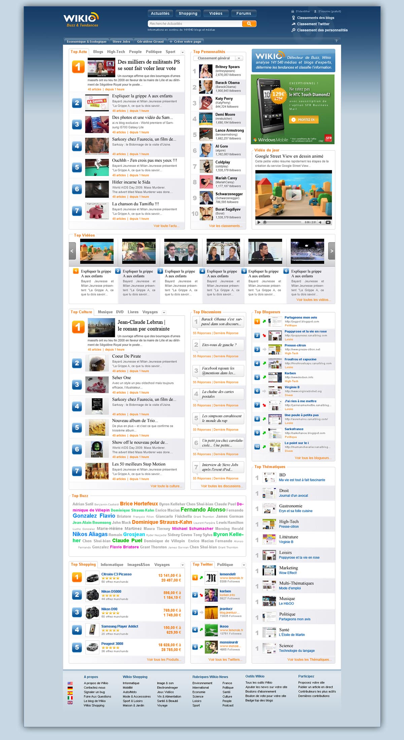Screen dimensions: 404x740
Task: Click the Voir les classements link
Action: [x=226, y=226]
